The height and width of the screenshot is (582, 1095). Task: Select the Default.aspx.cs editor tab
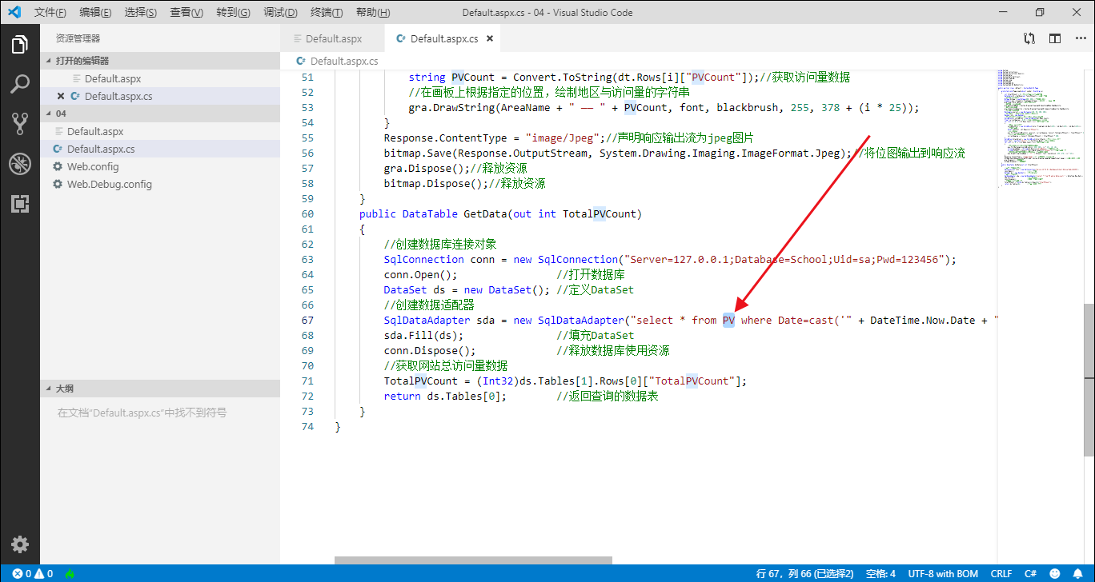[444, 38]
